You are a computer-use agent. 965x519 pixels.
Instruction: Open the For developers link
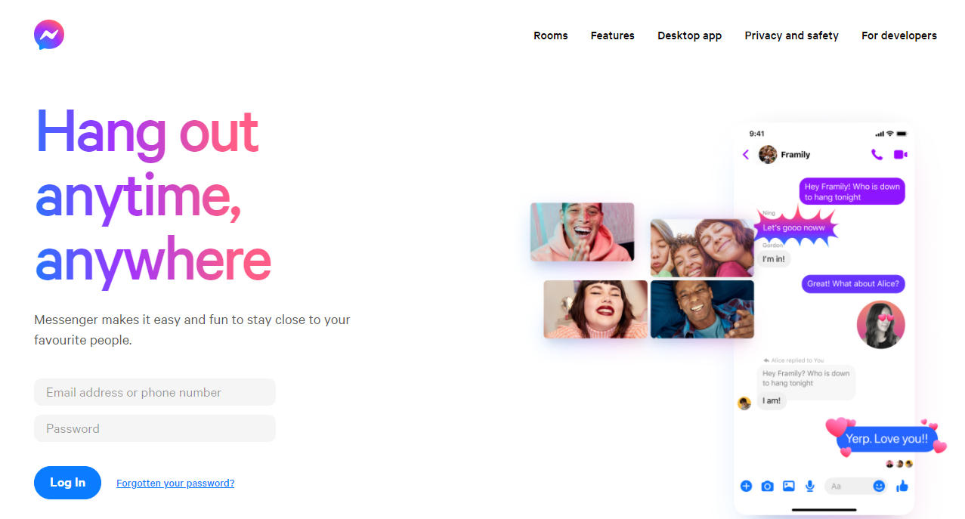click(899, 36)
